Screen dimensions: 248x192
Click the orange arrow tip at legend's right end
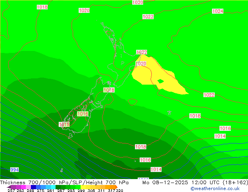point(117,187)
